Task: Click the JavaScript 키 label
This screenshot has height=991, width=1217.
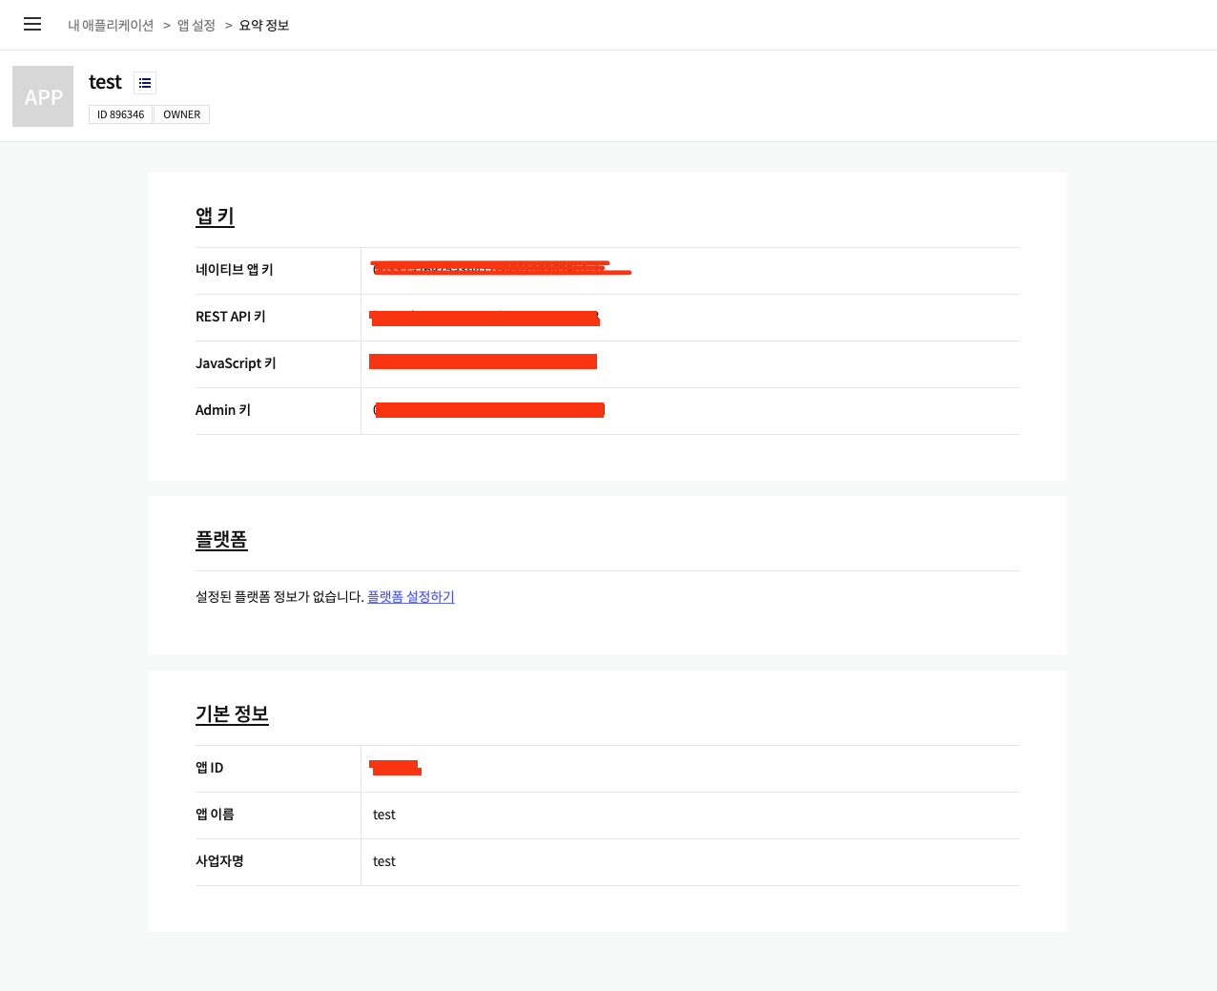Action: [x=236, y=363]
